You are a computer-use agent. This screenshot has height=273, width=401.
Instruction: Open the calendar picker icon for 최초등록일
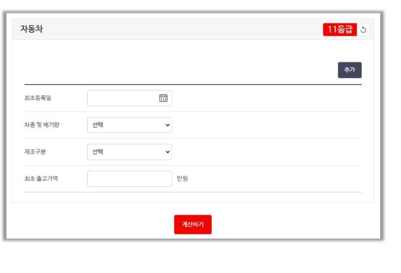pyautogui.click(x=163, y=98)
